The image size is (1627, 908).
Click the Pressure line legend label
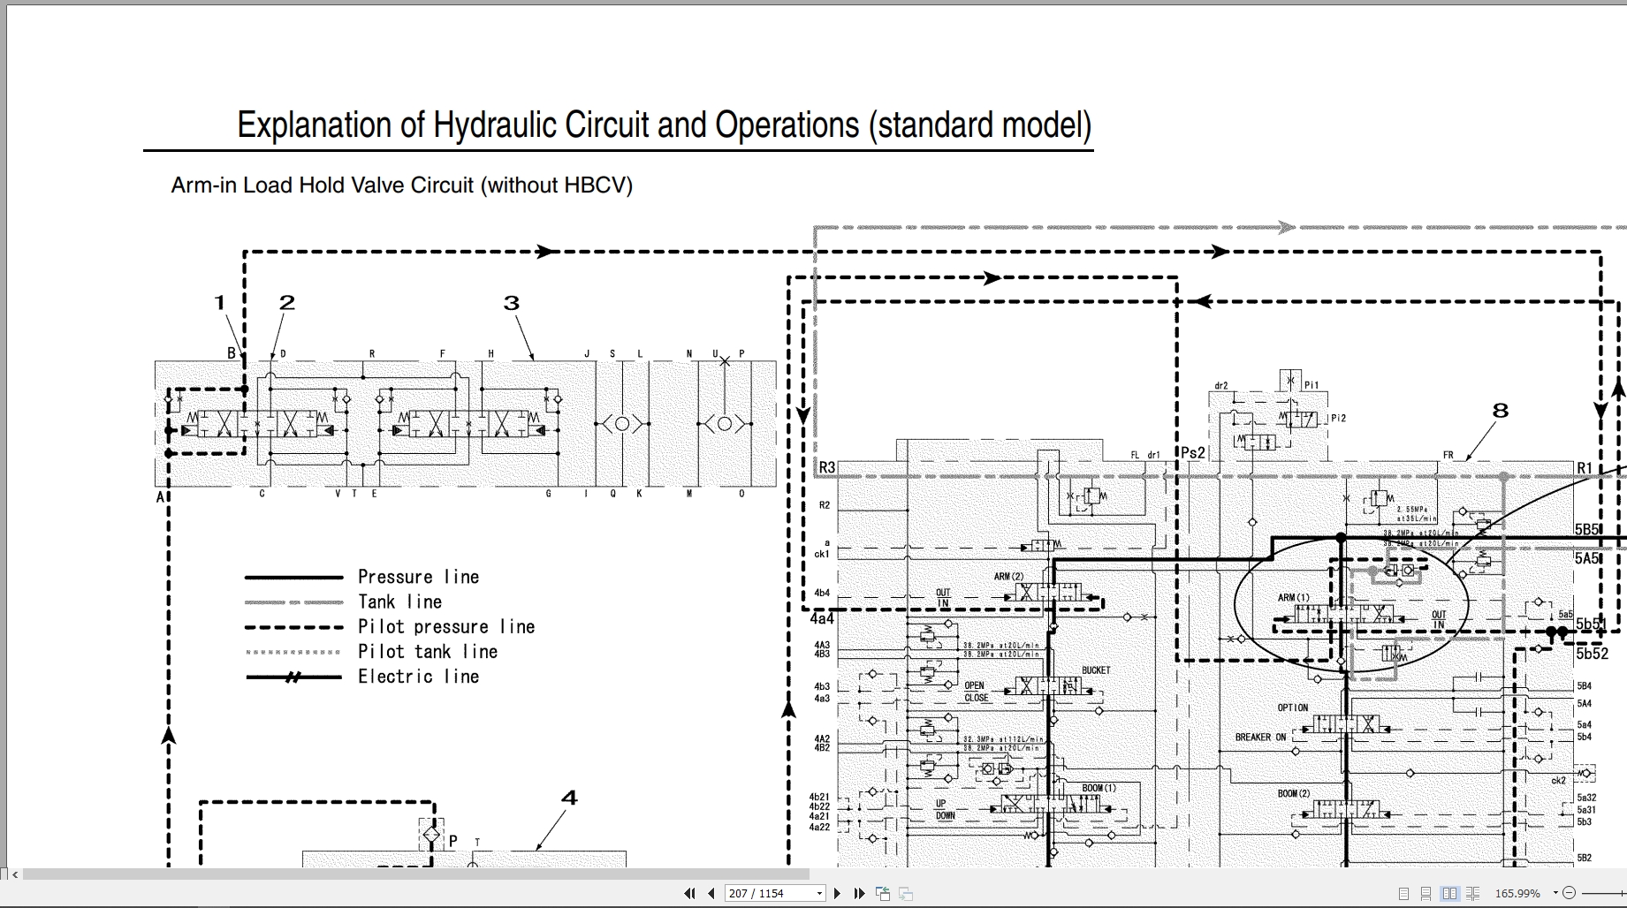tap(418, 577)
